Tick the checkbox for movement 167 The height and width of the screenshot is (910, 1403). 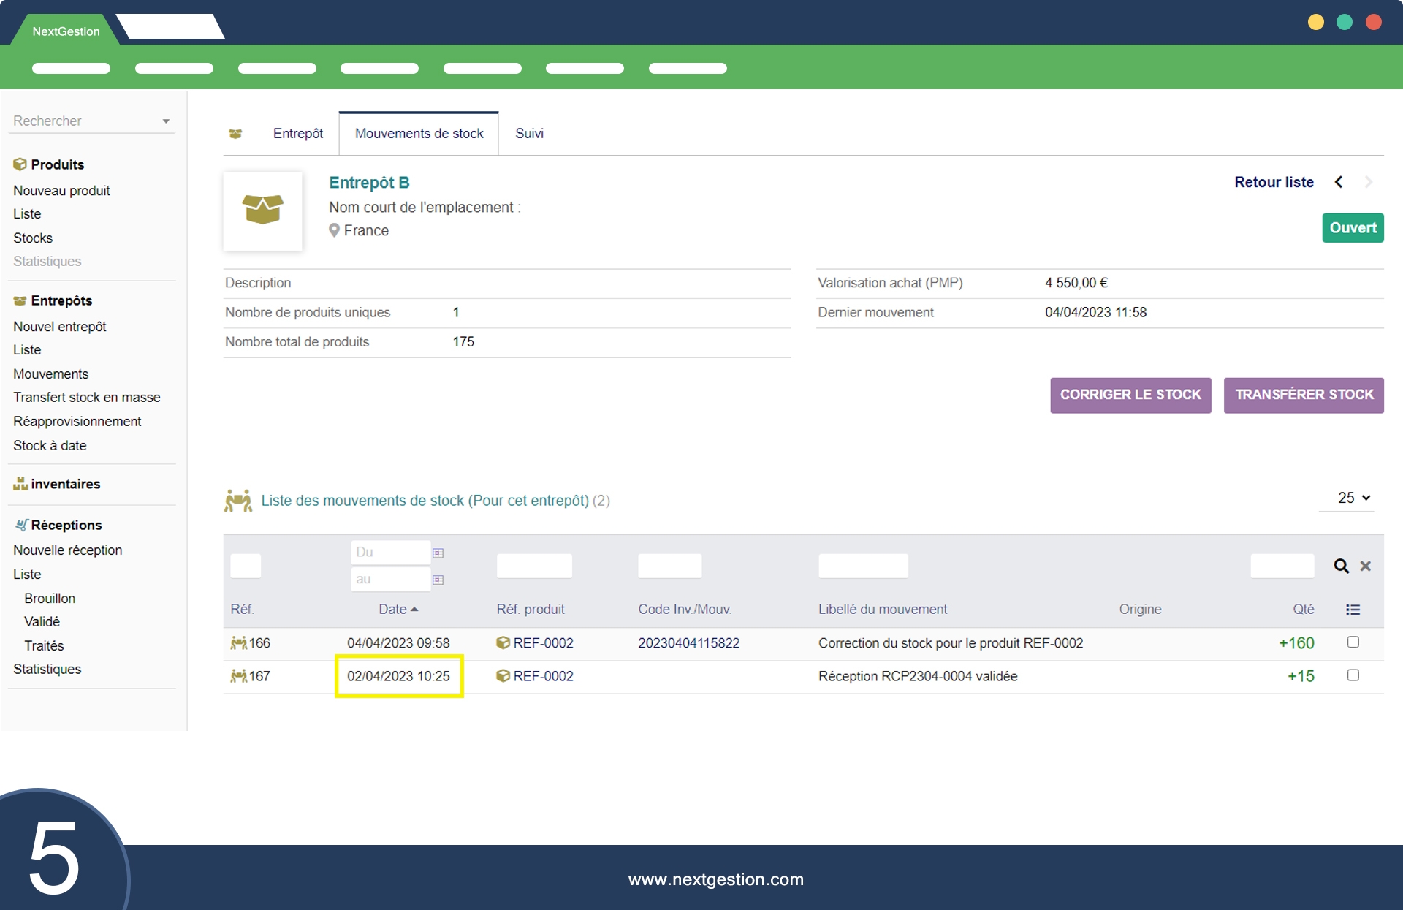(1353, 675)
